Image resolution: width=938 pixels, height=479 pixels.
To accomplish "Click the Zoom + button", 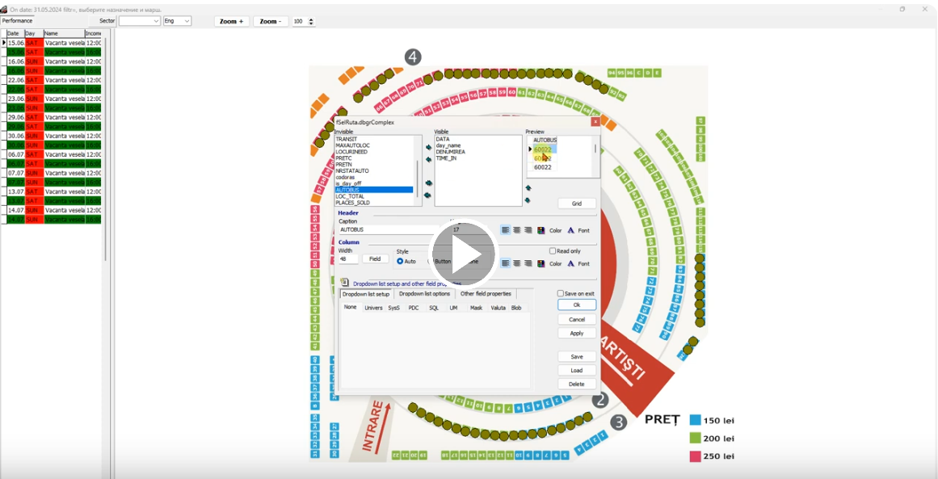I will coord(232,22).
